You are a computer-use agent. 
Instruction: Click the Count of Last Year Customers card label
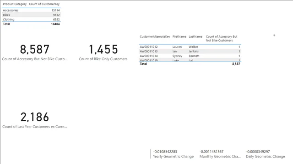(35, 127)
